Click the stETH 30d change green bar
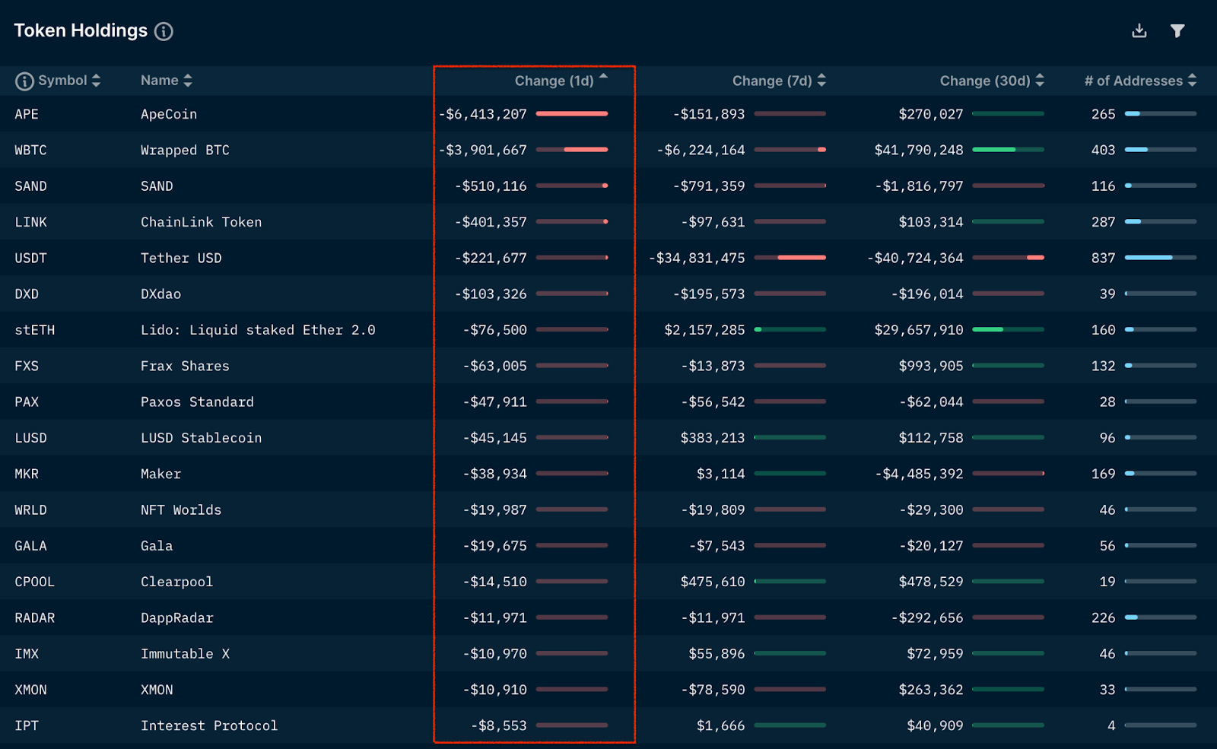Image resolution: width=1217 pixels, height=749 pixels. (x=988, y=329)
